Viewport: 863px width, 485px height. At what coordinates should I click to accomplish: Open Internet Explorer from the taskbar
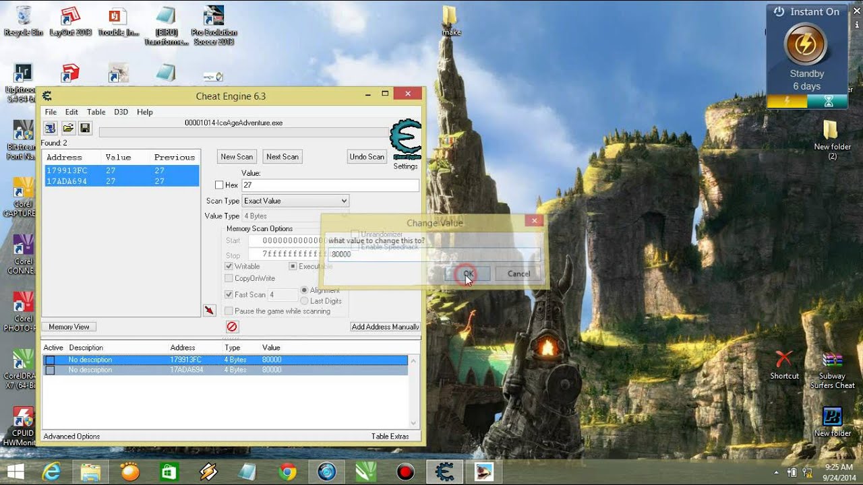click(53, 472)
